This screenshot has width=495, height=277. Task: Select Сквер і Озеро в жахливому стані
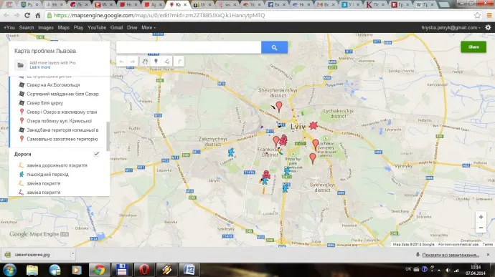point(62,112)
